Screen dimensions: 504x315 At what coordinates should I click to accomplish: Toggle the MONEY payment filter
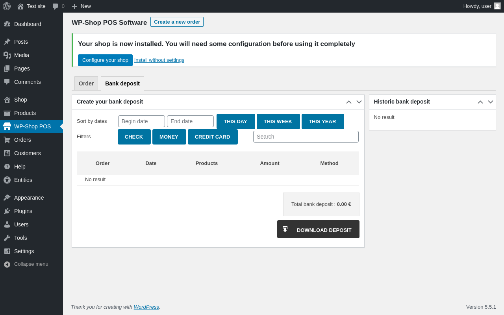pos(169,137)
